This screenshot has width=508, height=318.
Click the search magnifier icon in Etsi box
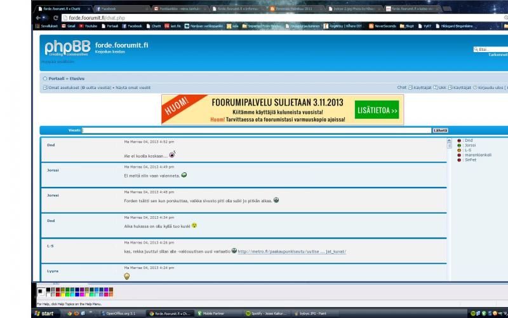point(476,50)
